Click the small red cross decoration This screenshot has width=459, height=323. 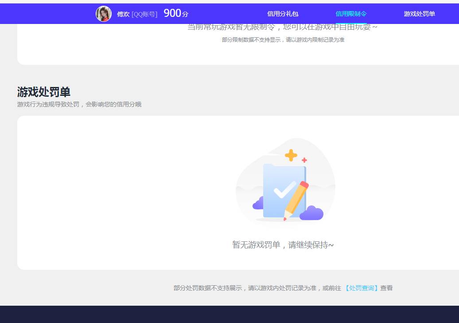(305, 159)
